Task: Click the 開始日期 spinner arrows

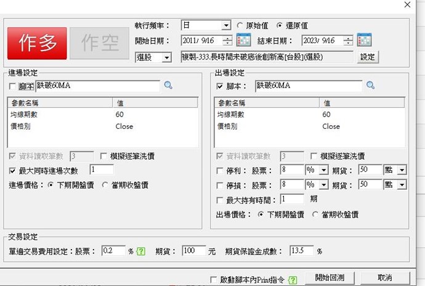Action: (227, 41)
